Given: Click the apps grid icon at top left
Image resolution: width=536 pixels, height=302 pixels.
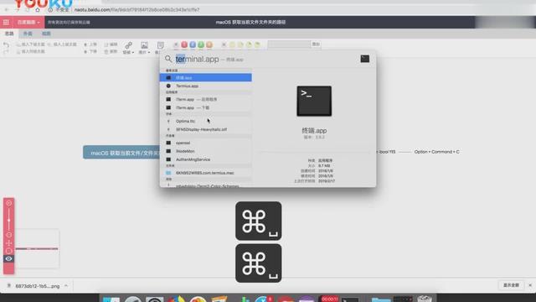Looking at the screenshot, I should (x=6, y=23).
